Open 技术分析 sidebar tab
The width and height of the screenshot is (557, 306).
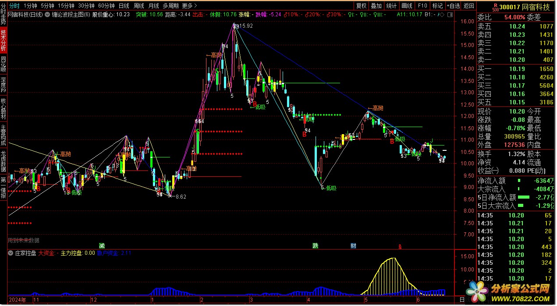coord(4,39)
